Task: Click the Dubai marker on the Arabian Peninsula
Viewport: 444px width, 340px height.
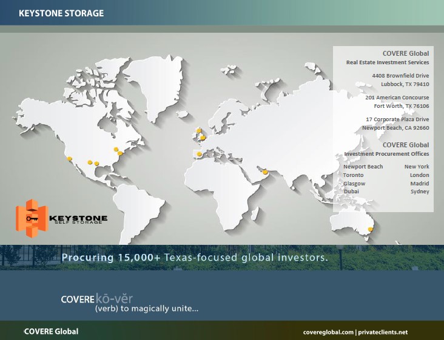Action: click(x=265, y=172)
